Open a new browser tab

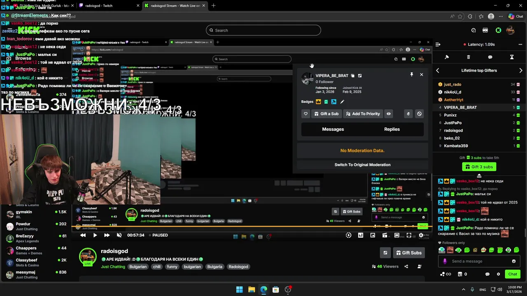(x=213, y=6)
